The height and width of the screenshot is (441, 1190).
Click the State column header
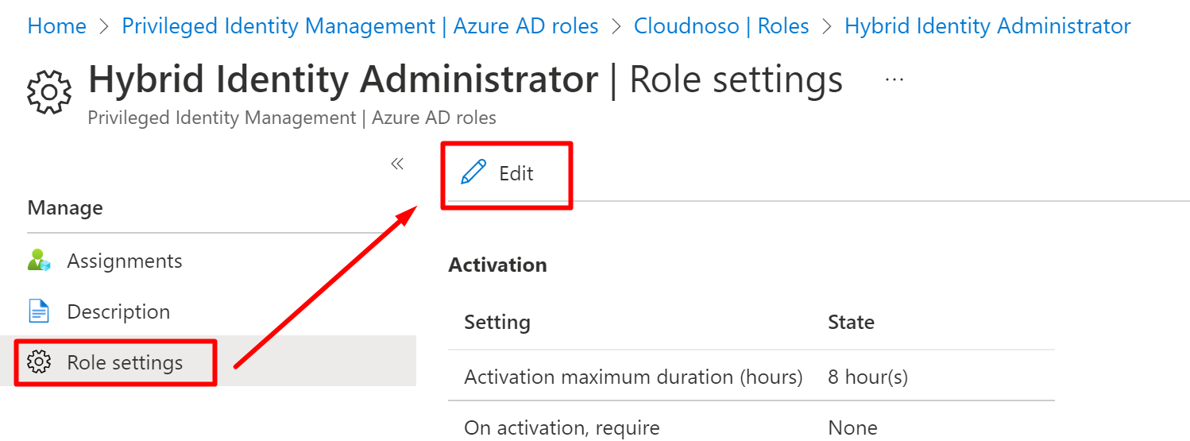point(851,322)
